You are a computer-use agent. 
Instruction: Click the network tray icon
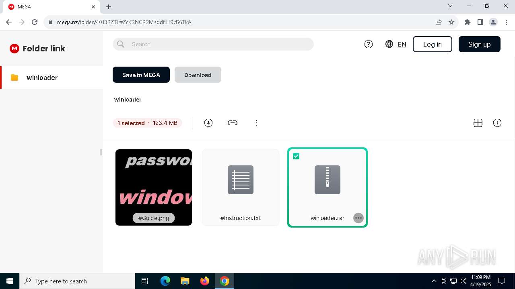coord(453,281)
